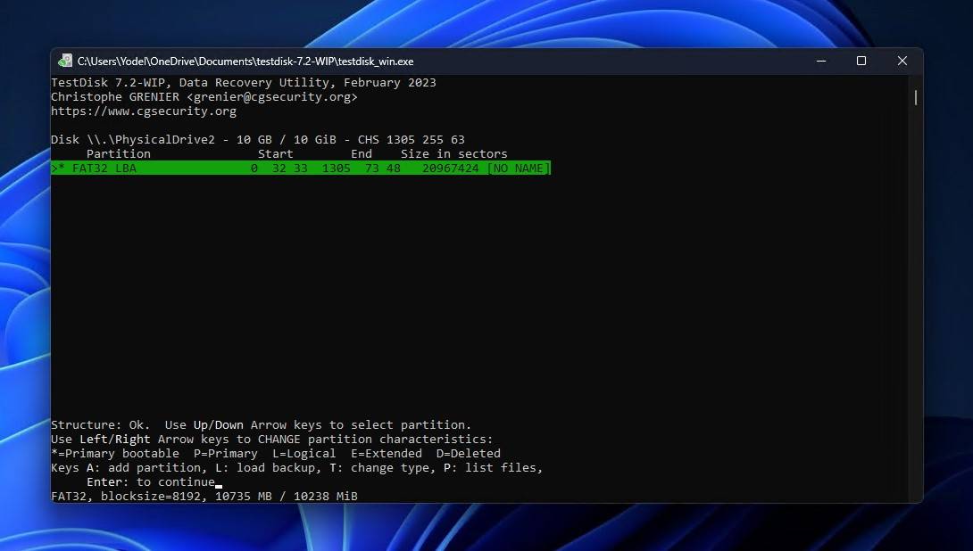Click the 'Size in sectors' column header
Viewport: 973px width, 551px height.
[454, 153]
